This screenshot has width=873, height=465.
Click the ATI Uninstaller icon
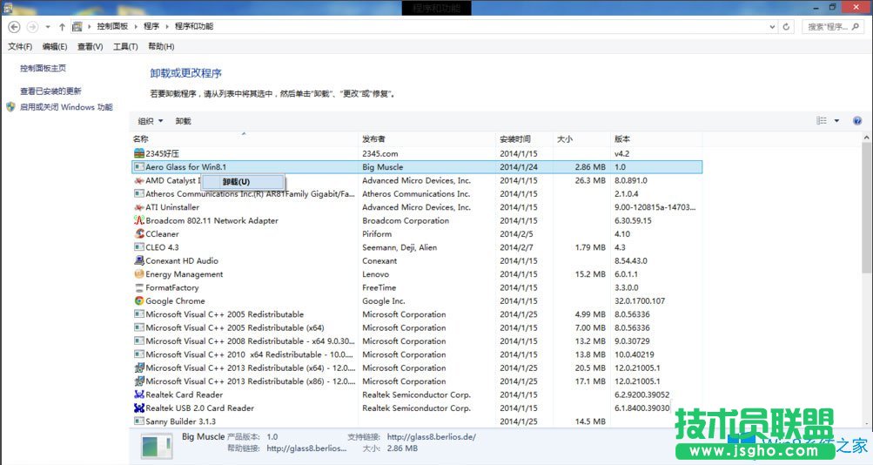(x=139, y=207)
